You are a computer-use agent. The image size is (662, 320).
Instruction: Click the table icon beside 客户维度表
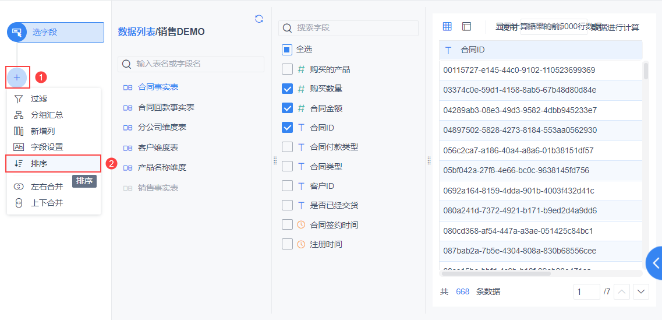pos(128,148)
